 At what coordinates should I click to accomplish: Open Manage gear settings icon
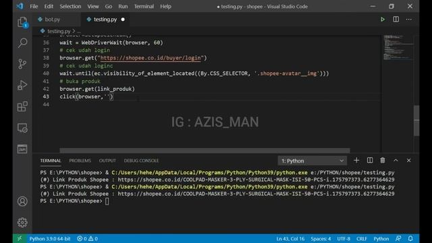point(22,222)
